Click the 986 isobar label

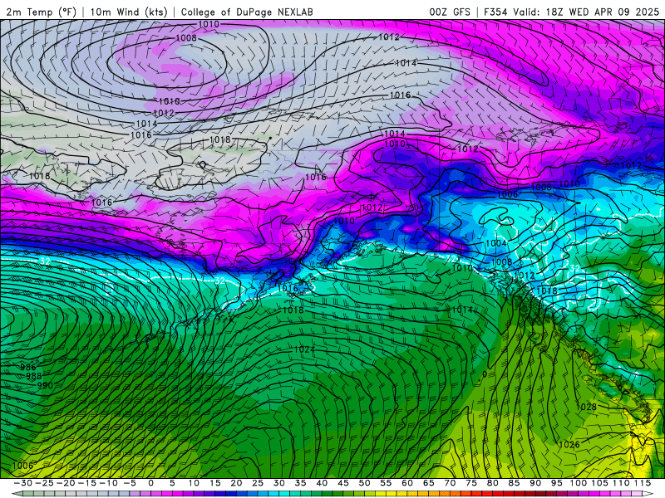point(28,367)
